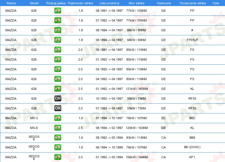Click the Rodzaj paliwa column header
Image resolution: width=225 pixels, height=162 pixels.
pos(56,3)
